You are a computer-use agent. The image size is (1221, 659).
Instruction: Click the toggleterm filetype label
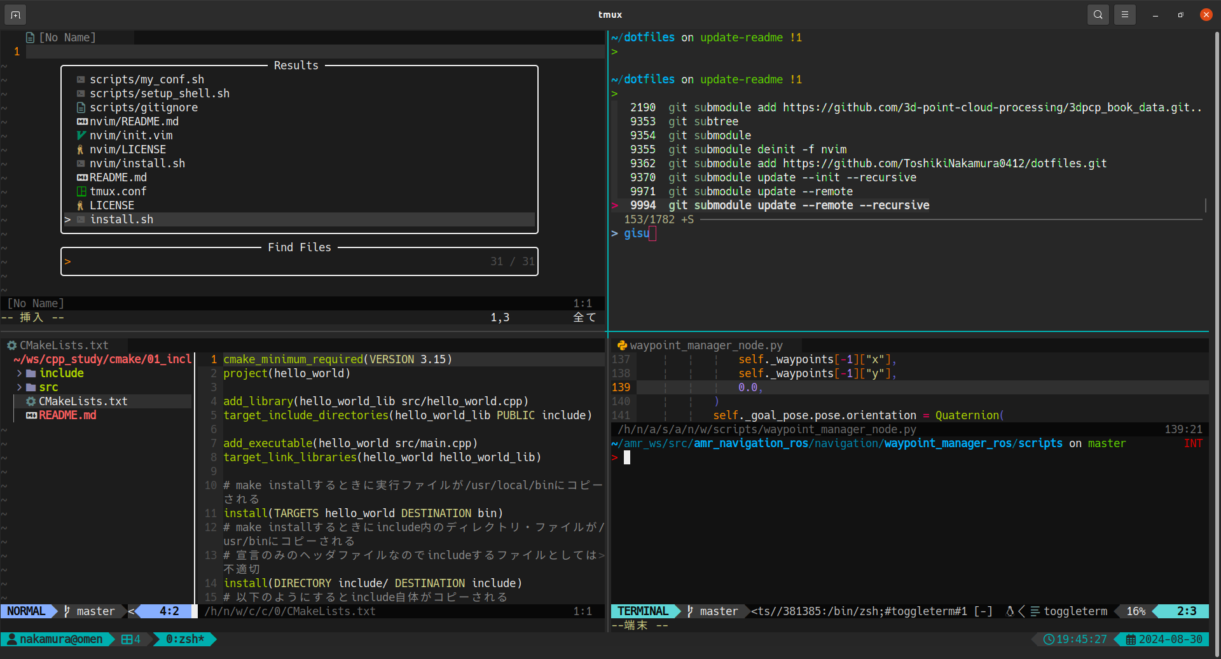1075,611
